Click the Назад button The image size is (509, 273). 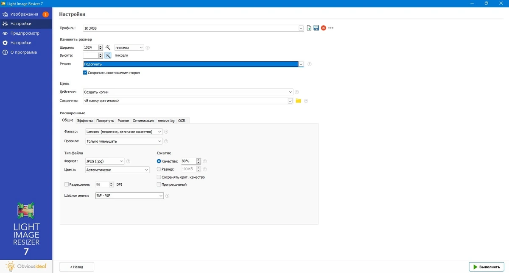76,267
